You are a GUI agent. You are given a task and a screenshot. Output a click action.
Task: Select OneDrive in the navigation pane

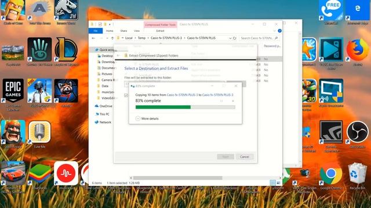(x=103, y=106)
